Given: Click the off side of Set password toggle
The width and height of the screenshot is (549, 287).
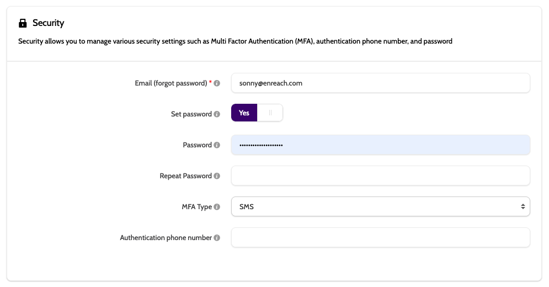Looking at the screenshot, I should pyautogui.click(x=270, y=113).
